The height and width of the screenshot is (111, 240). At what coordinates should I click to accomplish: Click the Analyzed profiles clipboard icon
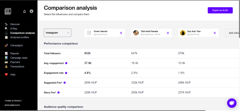tap(6, 37)
